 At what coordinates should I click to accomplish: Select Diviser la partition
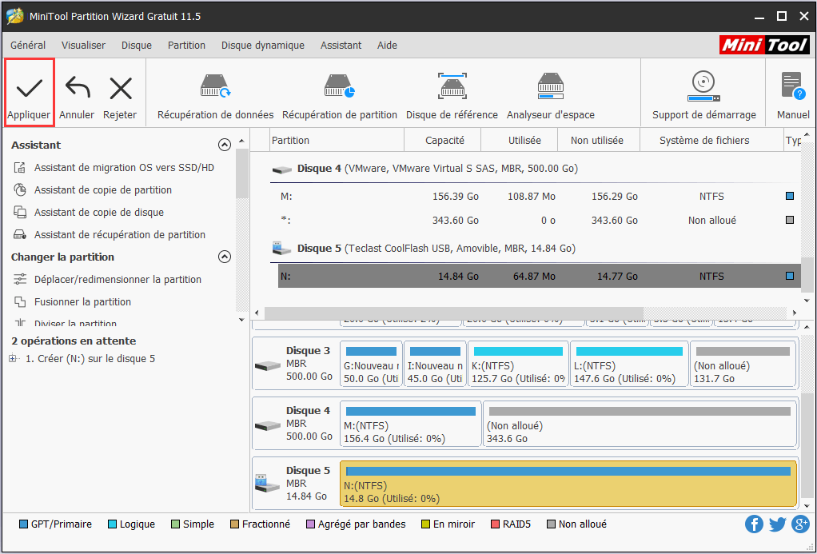click(x=75, y=323)
